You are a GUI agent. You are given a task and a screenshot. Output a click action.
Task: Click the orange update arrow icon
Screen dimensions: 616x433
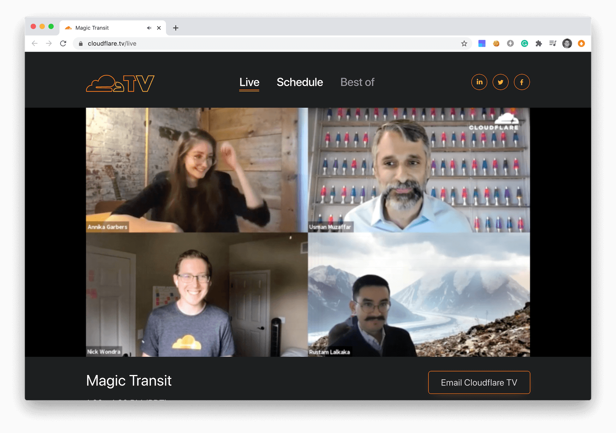point(581,43)
